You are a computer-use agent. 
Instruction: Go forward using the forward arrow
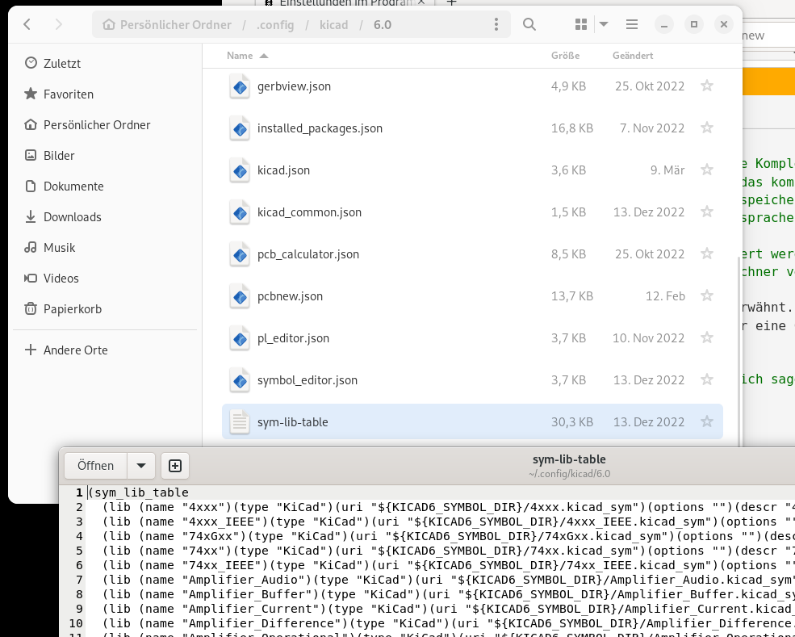58,24
